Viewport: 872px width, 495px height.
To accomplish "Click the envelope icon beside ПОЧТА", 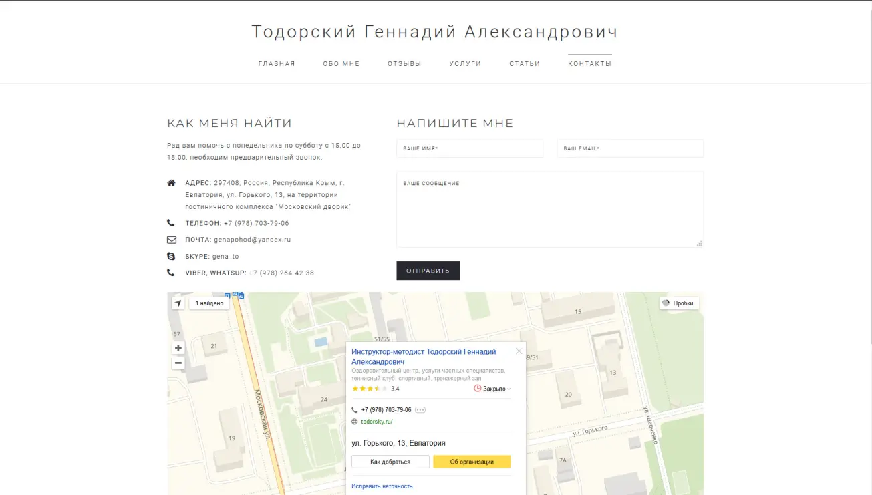I will point(172,238).
